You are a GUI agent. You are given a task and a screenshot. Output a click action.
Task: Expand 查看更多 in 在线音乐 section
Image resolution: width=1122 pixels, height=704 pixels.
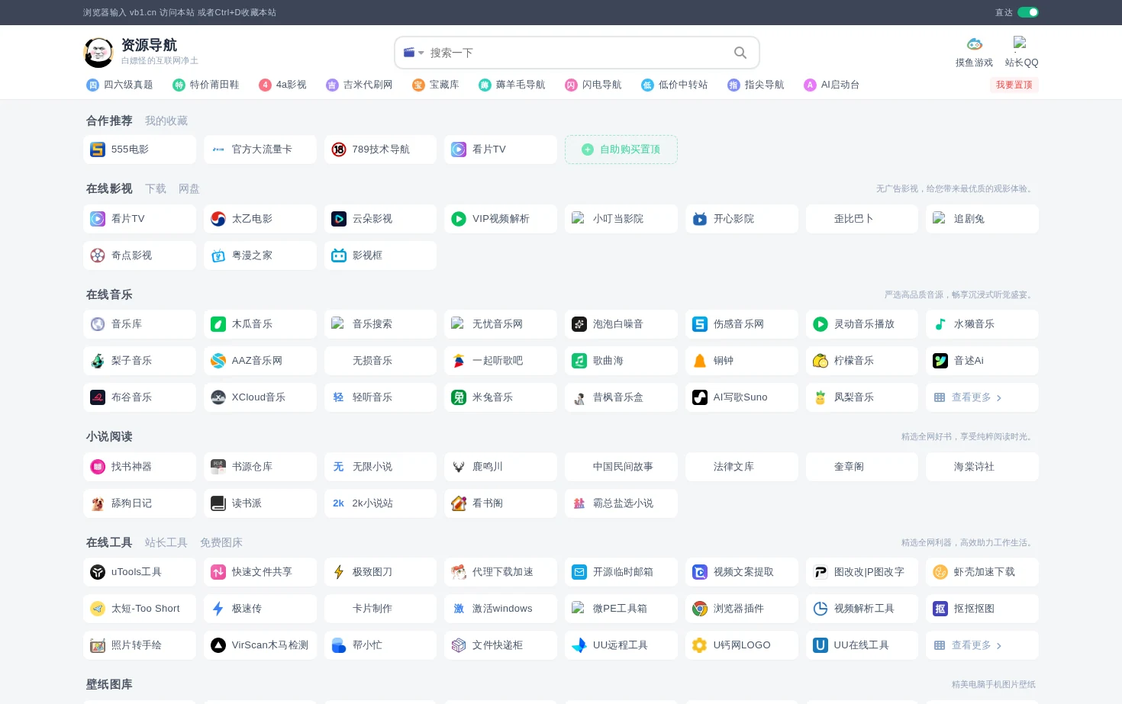(x=982, y=397)
